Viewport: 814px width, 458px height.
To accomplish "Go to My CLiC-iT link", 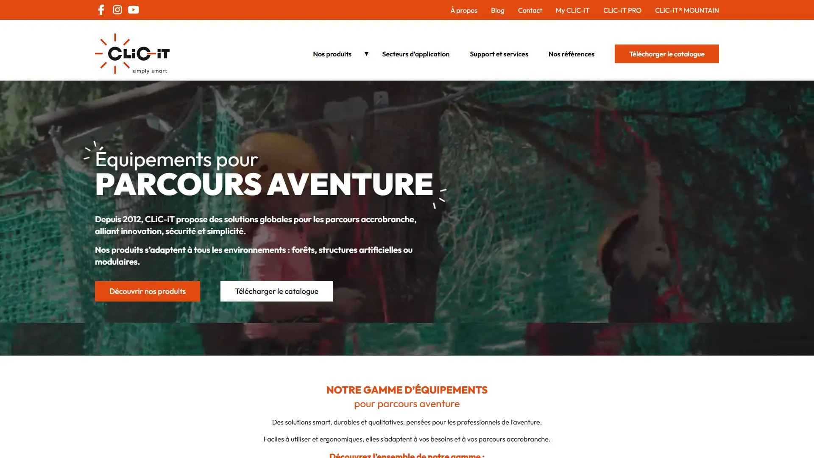I will click(572, 10).
